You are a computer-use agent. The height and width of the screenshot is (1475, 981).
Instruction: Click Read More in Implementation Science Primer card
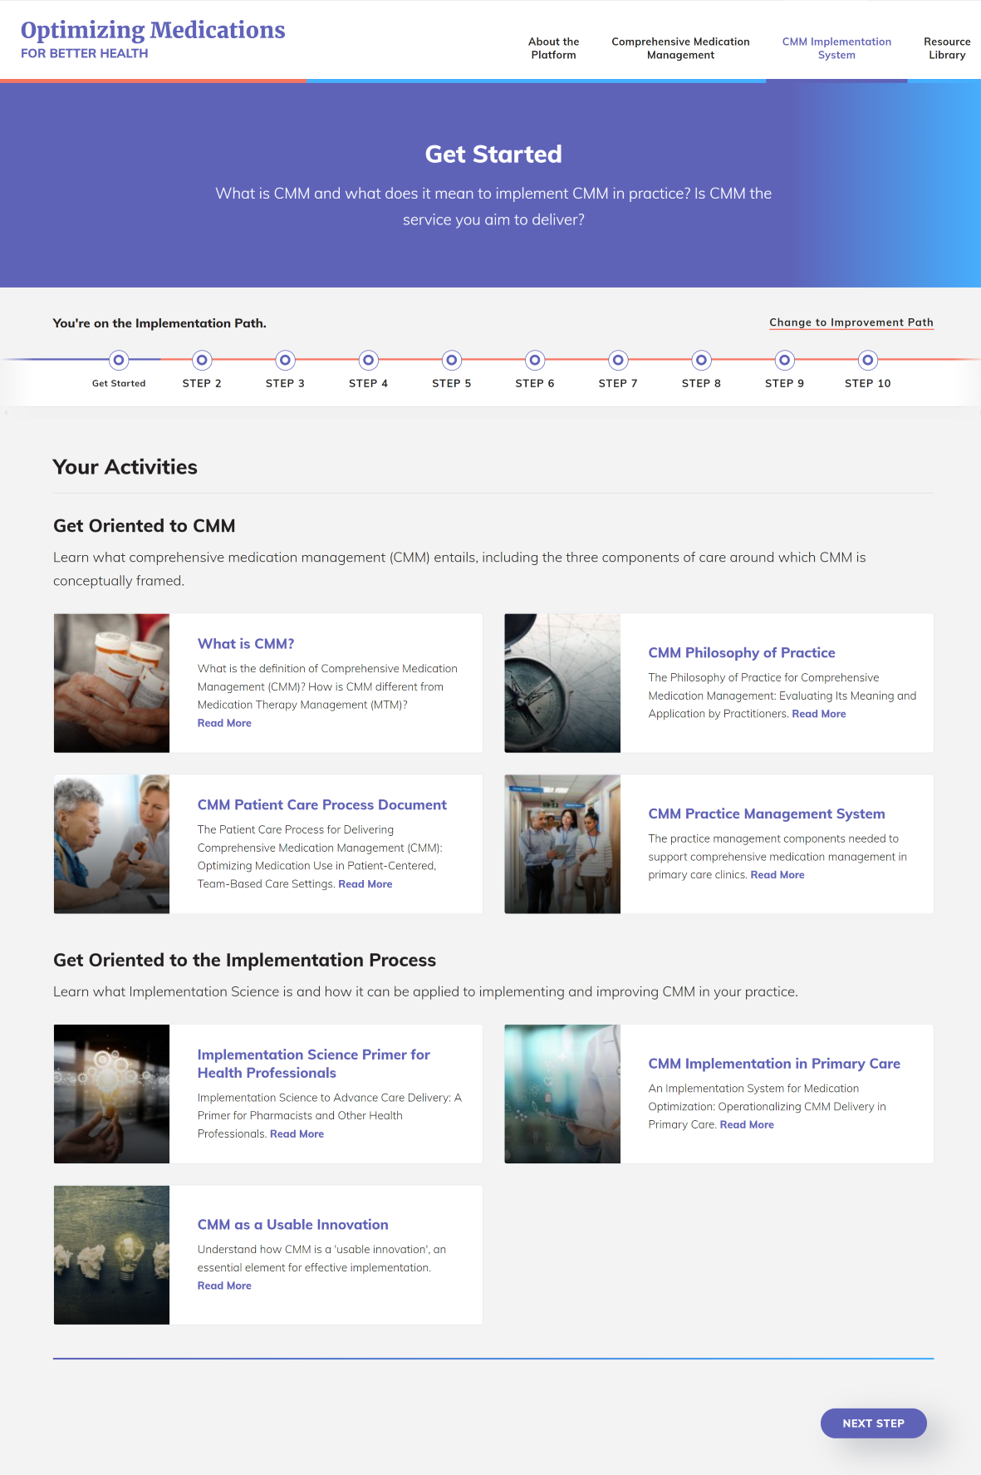tap(297, 1134)
